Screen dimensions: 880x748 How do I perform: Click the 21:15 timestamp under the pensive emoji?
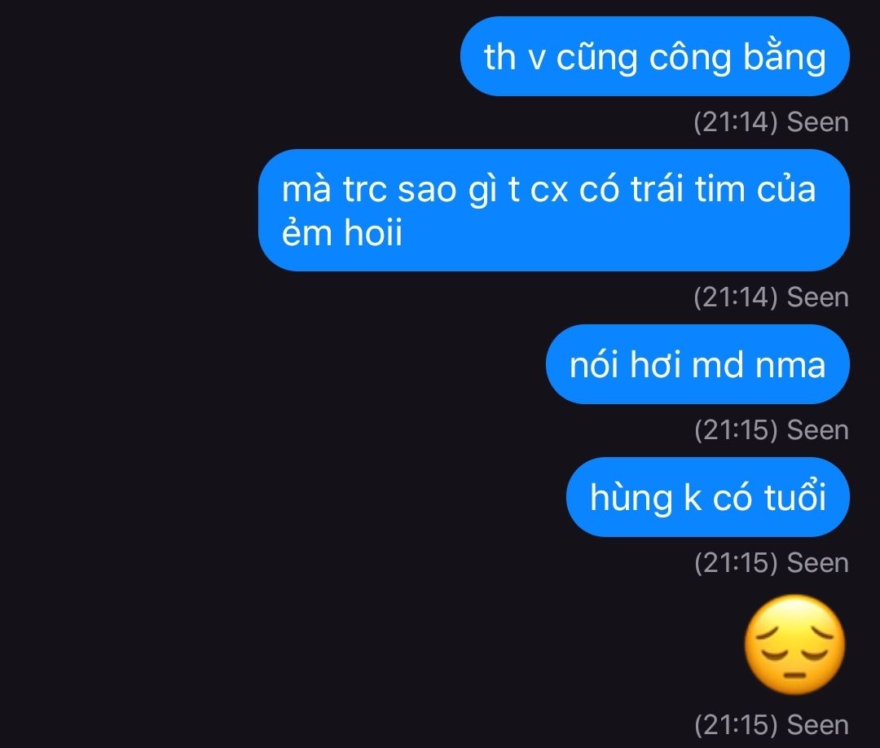[736, 725]
